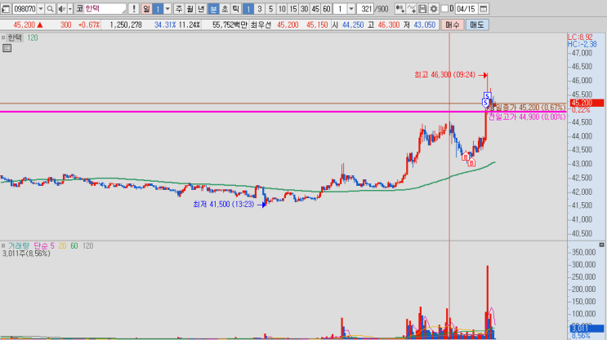Click the blue 1 period button after 일
The height and width of the screenshot is (340, 607).
point(158,8)
